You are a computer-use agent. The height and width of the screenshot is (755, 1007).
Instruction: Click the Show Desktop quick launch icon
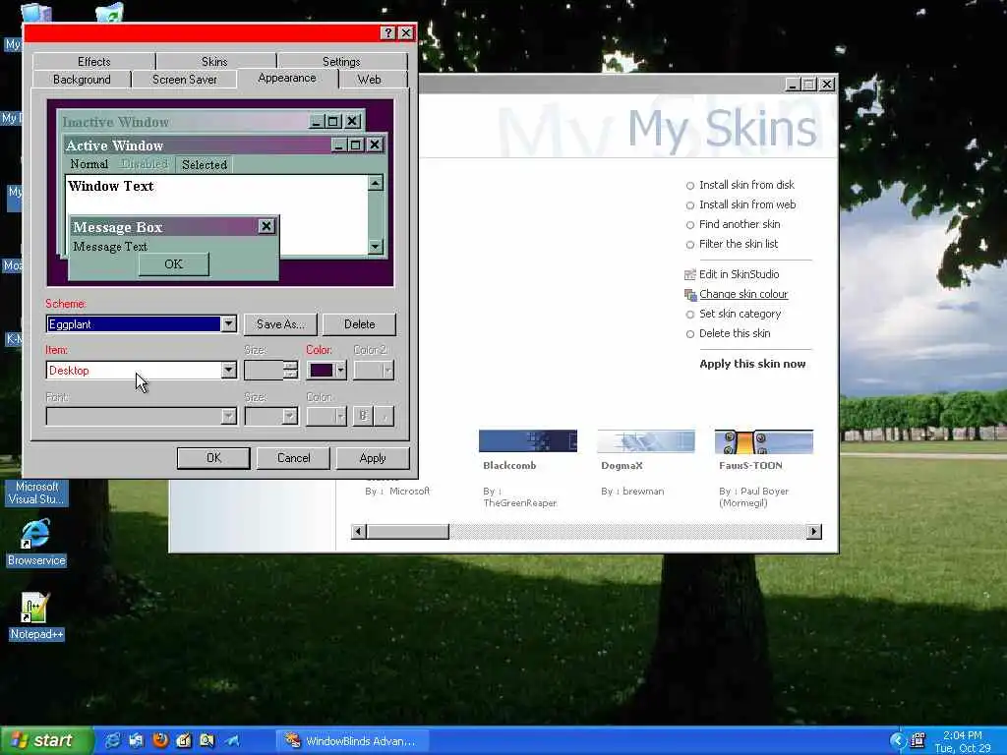[x=136, y=740]
